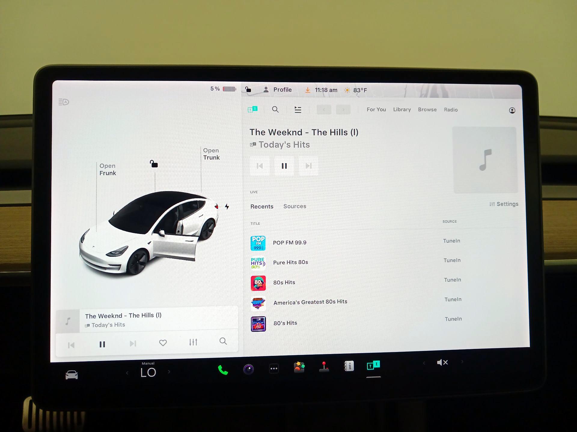
Task: Open the media queue list icon
Action: 298,110
